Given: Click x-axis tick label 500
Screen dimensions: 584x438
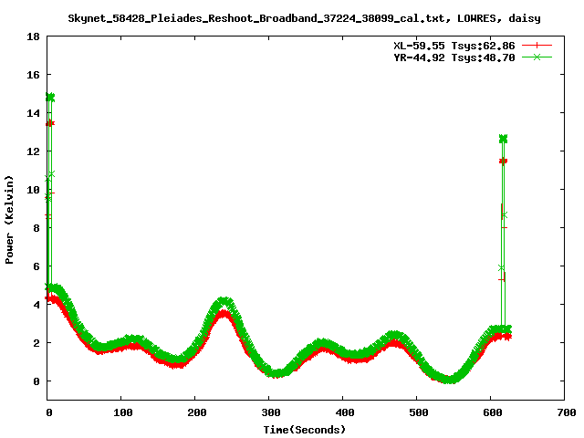Looking at the screenshot, I should click(418, 412).
